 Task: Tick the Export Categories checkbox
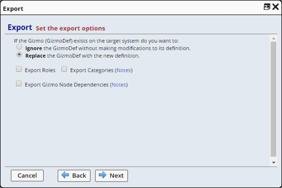point(64,69)
